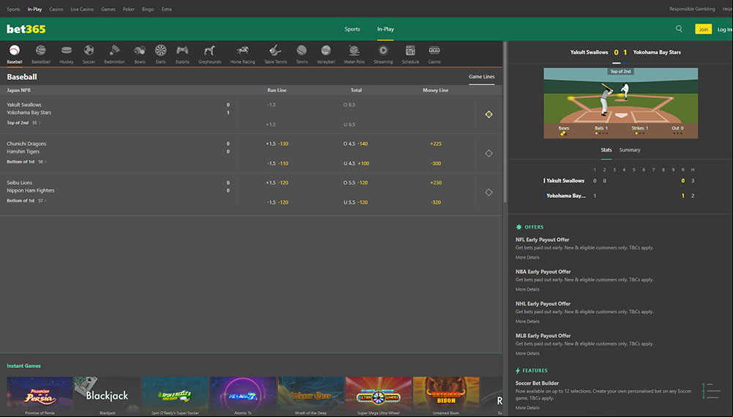Select the Game Lines tab
Screen dimensions: 733x417
[482, 77]
